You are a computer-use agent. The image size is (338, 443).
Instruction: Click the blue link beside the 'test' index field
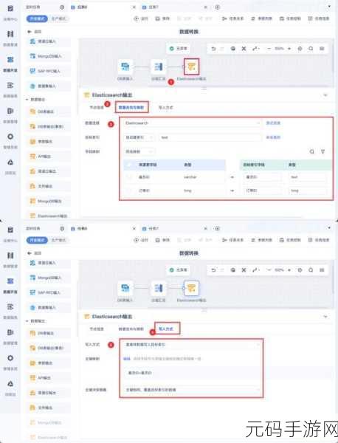point(273,137)
